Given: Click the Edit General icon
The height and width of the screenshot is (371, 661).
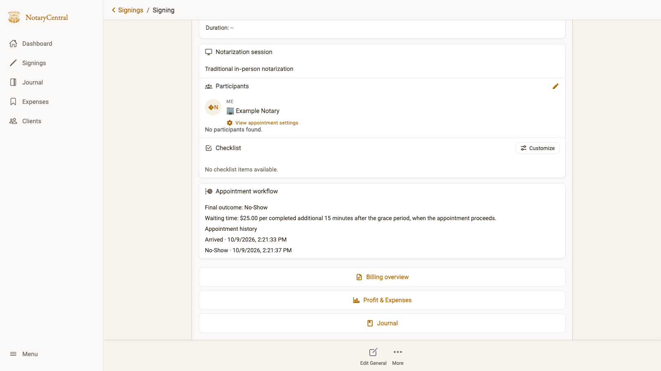Looking at the screenshot, I should coord(373,352).
